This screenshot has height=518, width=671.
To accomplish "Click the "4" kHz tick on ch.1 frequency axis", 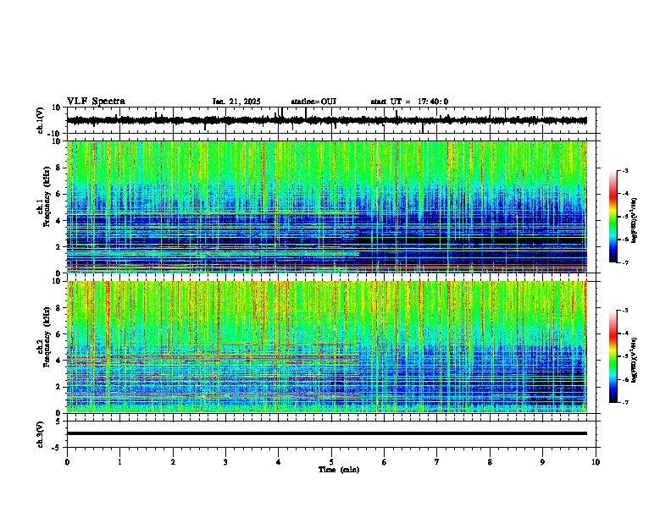I will [x=59, y=220].
